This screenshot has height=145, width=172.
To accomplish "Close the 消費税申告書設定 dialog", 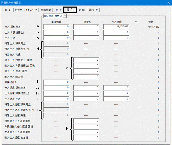I will click(x=169, y=3).
